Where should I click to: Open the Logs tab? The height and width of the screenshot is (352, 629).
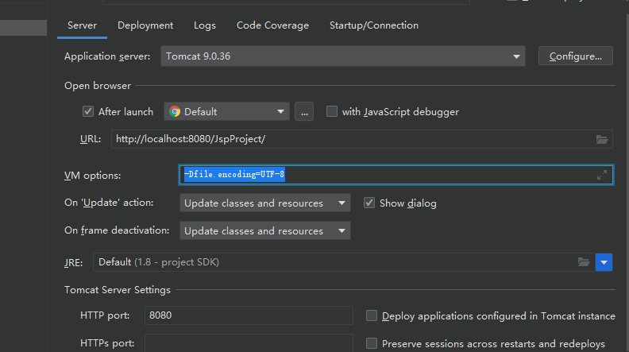pos(205,25)
